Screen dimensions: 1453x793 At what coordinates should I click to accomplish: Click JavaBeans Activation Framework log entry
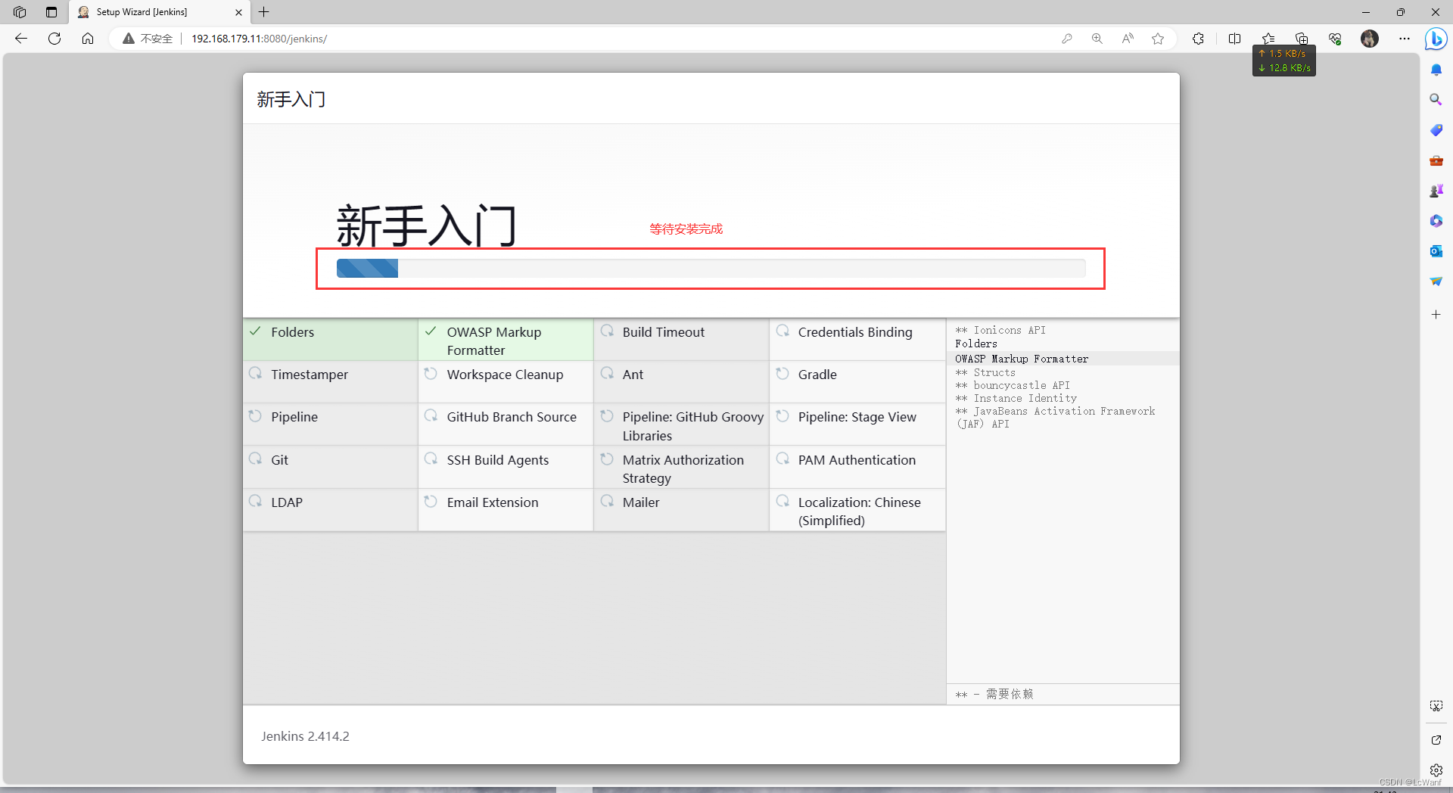click(1055, 418)
